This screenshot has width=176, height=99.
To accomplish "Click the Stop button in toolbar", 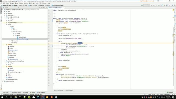I will pyautogui.click(x=159, y=5).
